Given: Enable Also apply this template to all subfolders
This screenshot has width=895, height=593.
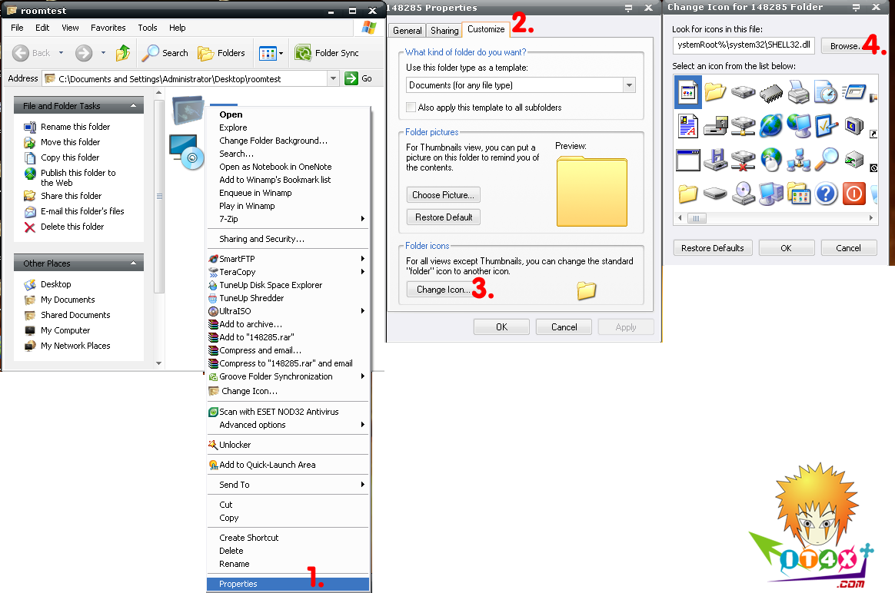Looking at the screenshot, I should click(411, 108).
